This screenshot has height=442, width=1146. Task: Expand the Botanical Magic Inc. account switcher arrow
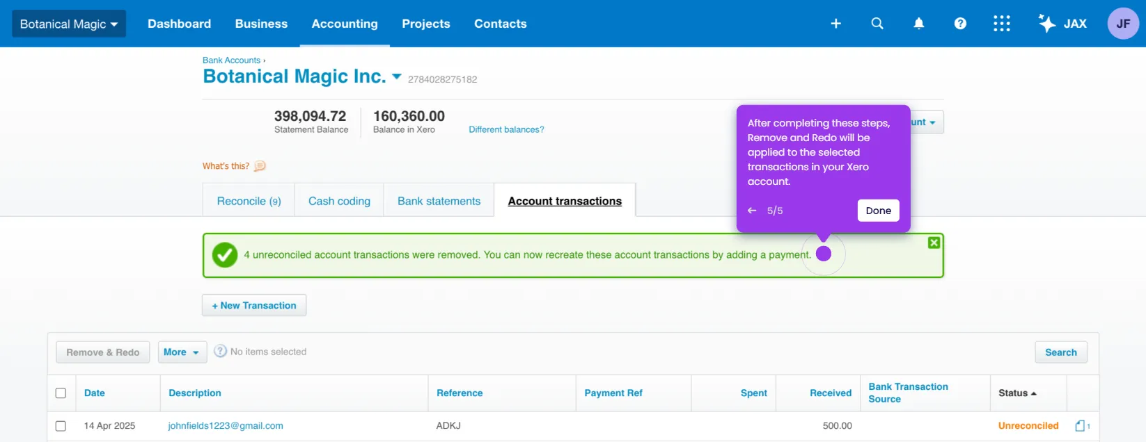coord(397,76)
